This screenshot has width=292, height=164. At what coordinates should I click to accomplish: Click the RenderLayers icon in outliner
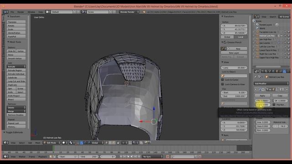click(257, 25)
